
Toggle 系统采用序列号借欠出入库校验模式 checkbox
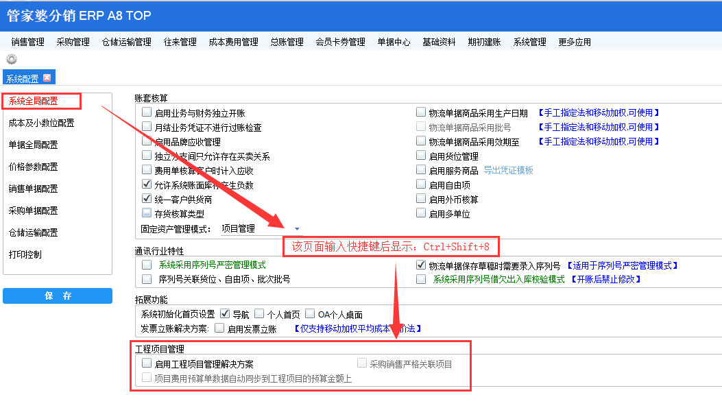(x=421, y=279)
